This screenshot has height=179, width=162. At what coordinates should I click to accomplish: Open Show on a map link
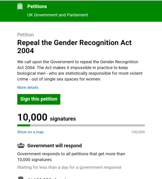coord(30,132)
